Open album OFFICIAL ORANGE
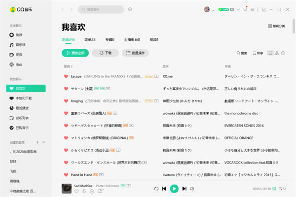The image size is (296, 197). (239, 138)
